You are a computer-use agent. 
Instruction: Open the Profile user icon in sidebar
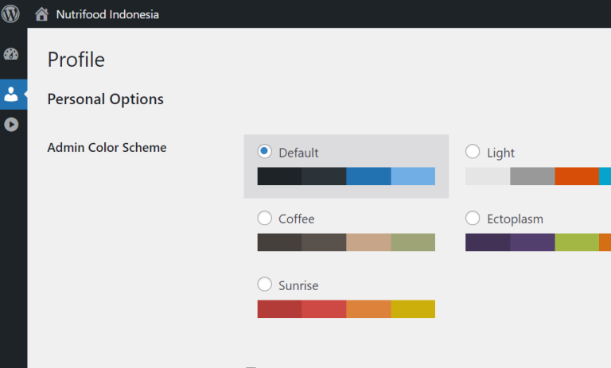pyautogui.click(x=11, y=94)
